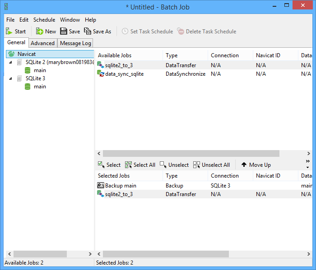Viewport: 316px width, 270px height.
Task: Click 'DataSynchronize' type cell
Action: pyautogui.click(x=186, y=74)
